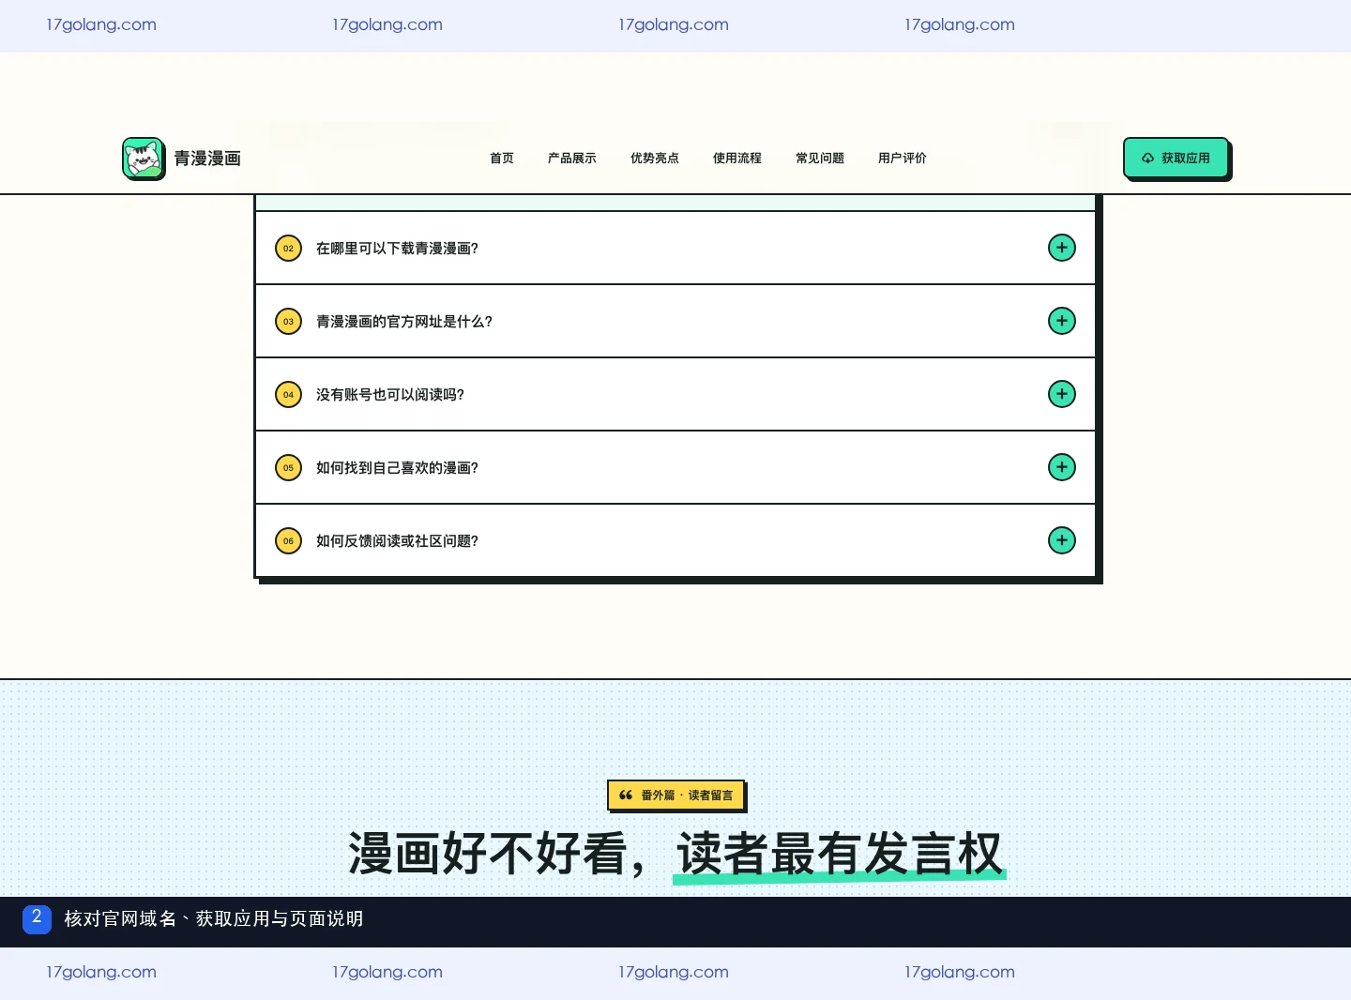The height and width of the screenshot is (1000, 1351).
Task: Click the yellow 06 number badge
Action: click(x=288, y=541)
